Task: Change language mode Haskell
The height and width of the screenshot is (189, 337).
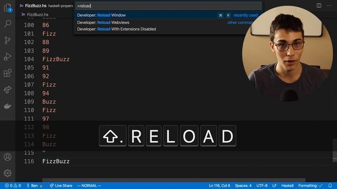Action: point(288,185)
